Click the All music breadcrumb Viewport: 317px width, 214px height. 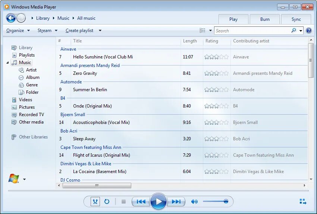pos(86,18)
